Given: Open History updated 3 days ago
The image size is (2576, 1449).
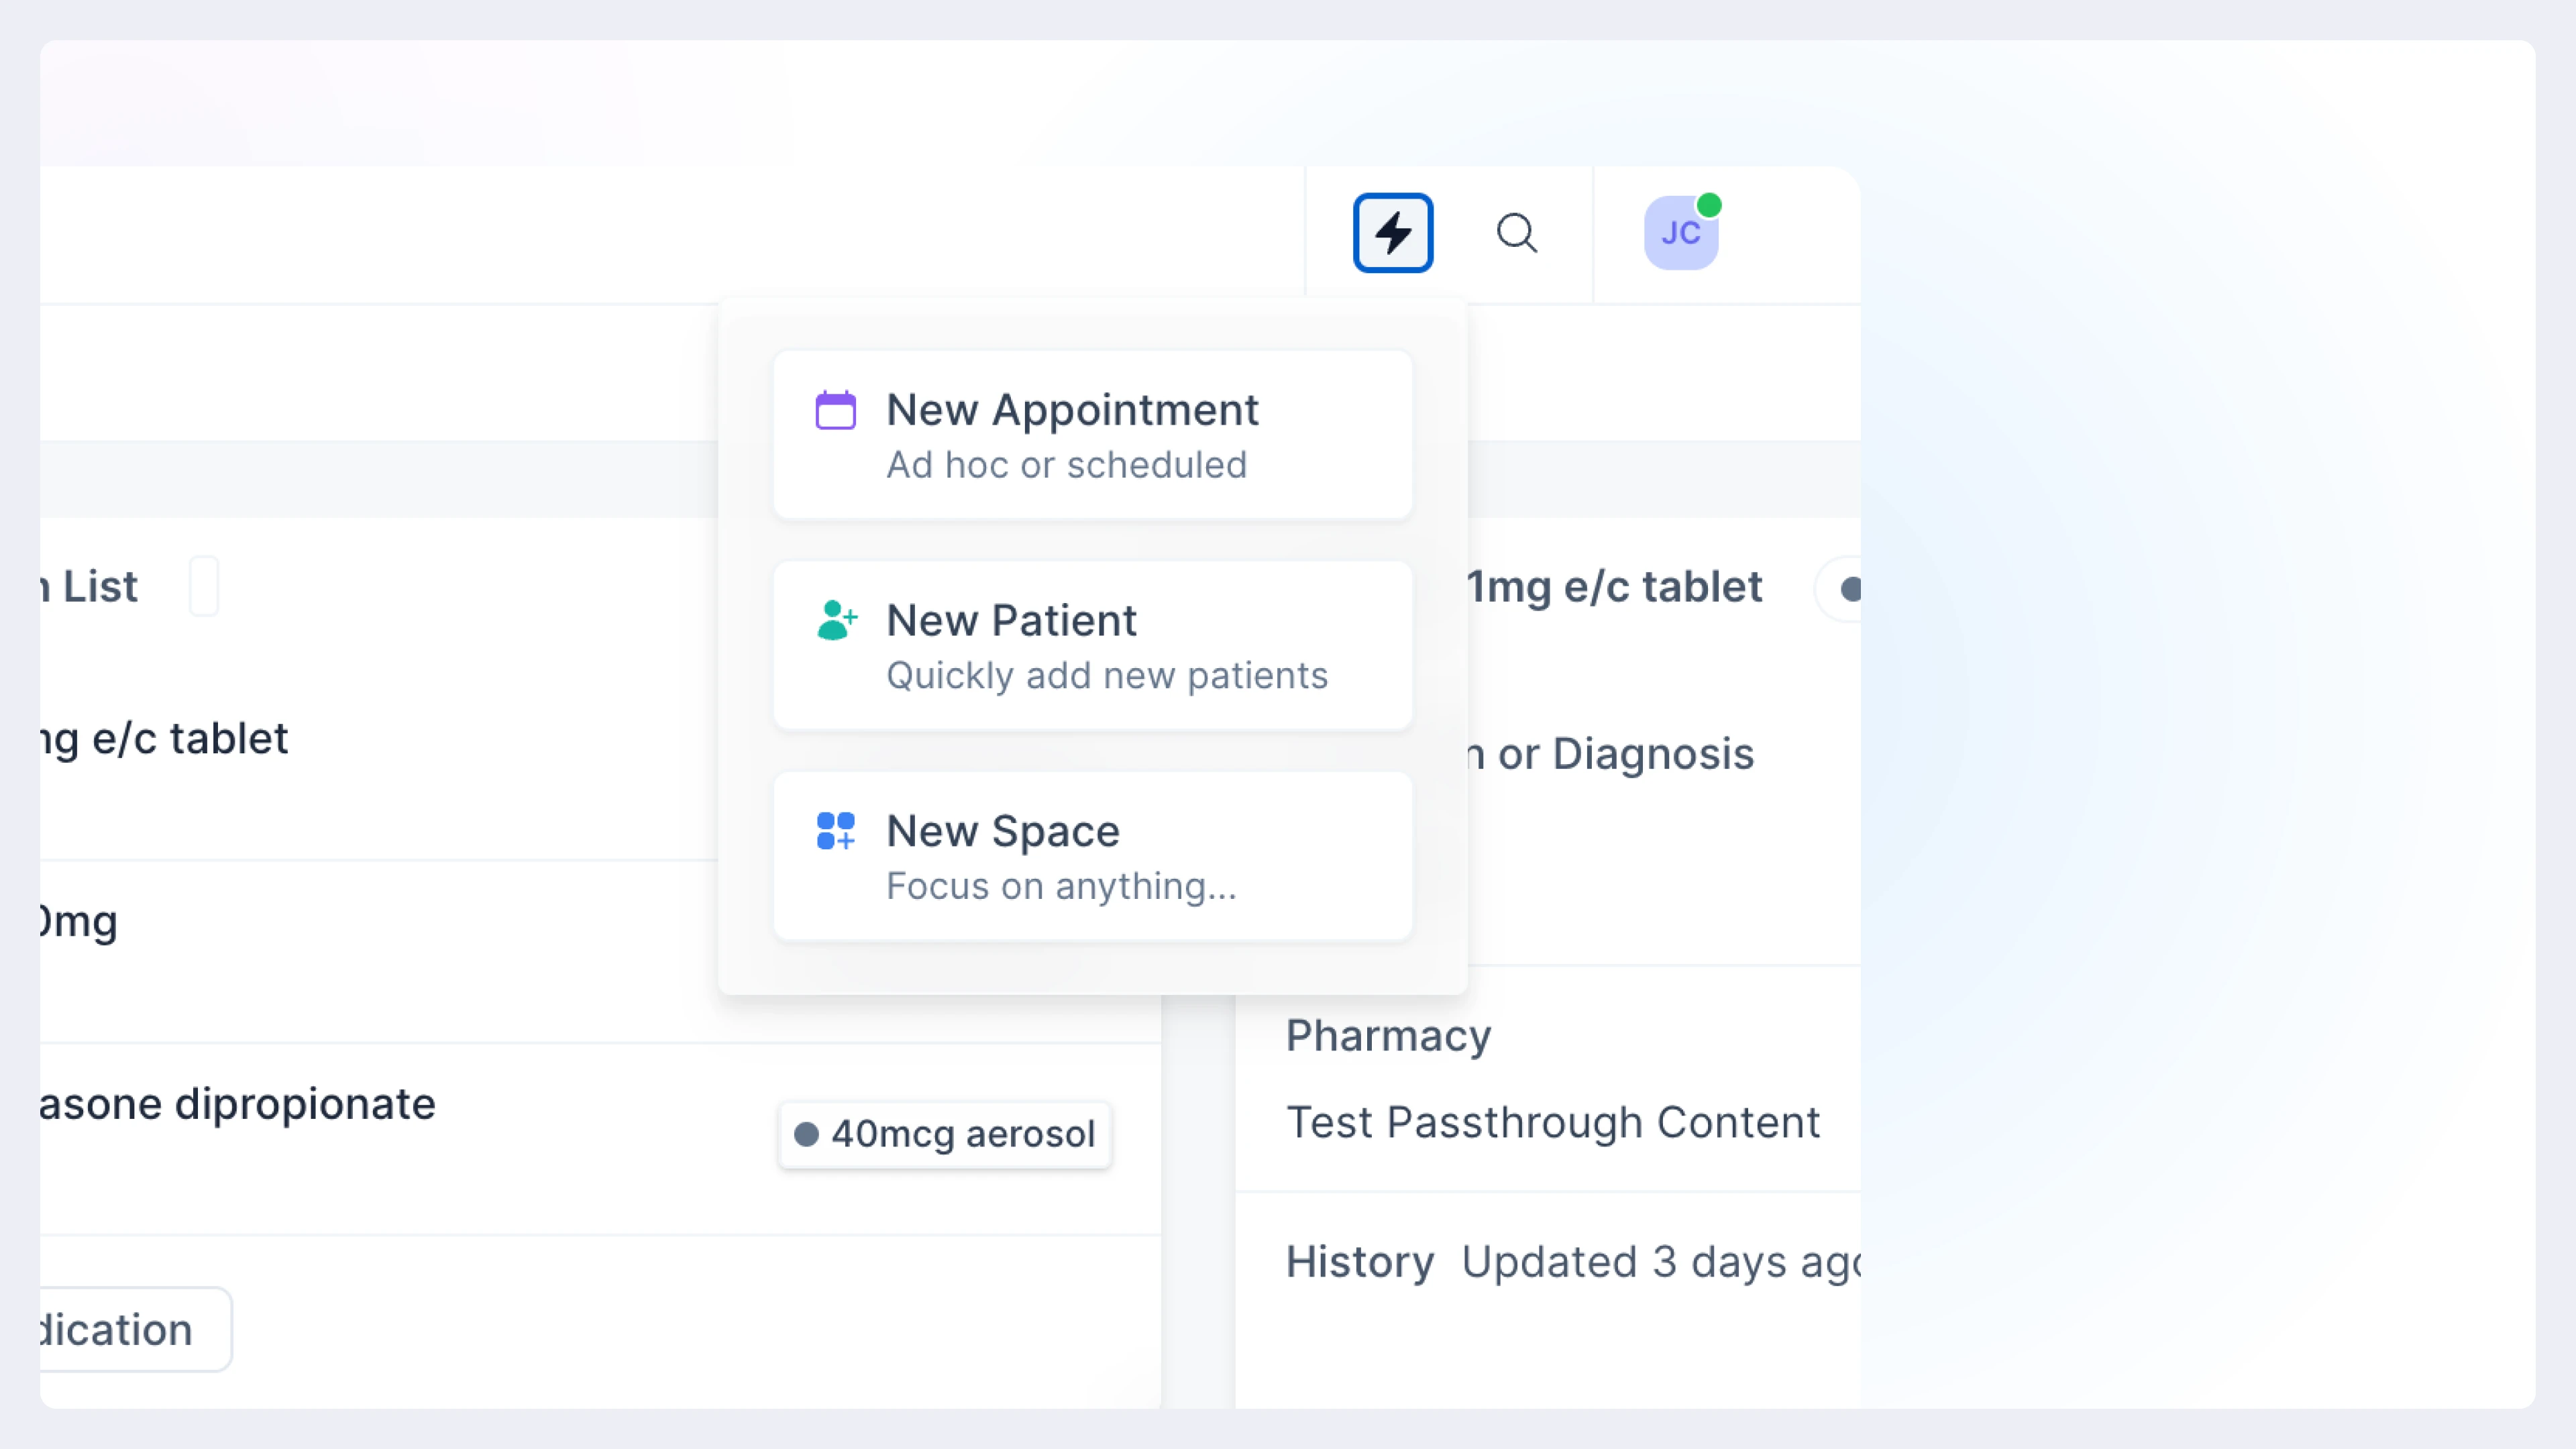Looking at the screenshot, I should (x=1570, y=1262).
